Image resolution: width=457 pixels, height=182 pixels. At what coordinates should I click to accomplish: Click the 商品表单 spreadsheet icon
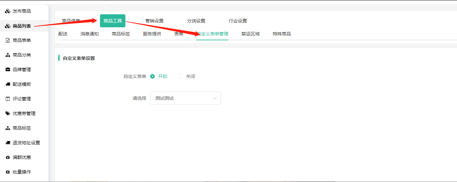8,41
